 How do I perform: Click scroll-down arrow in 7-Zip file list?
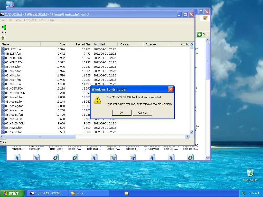[192, 132]
